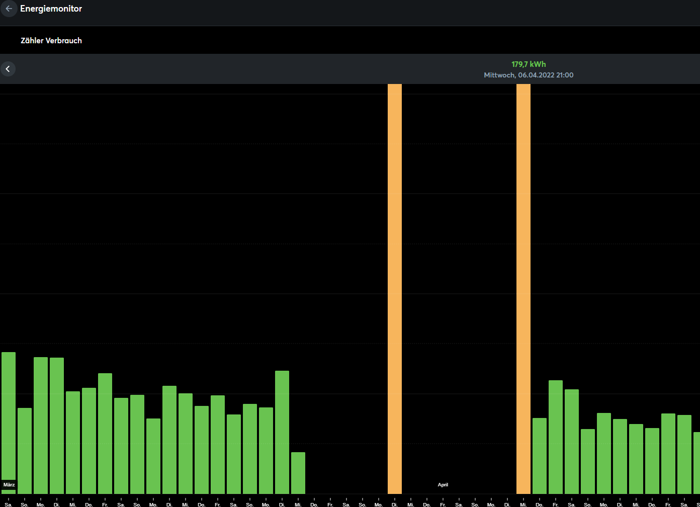Click the Di. axis label under left orange bar
Image resolution: width=700 pixels, height=507 pixels.
coord(395,504)
